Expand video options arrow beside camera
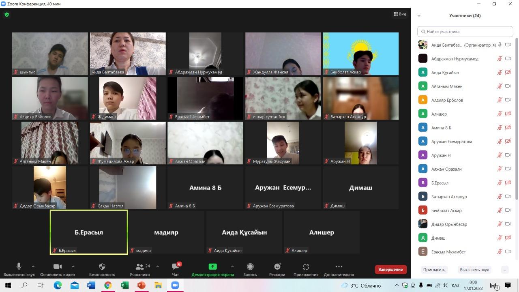This screenshot has width=519, height=292. click(x=73, y=266)
